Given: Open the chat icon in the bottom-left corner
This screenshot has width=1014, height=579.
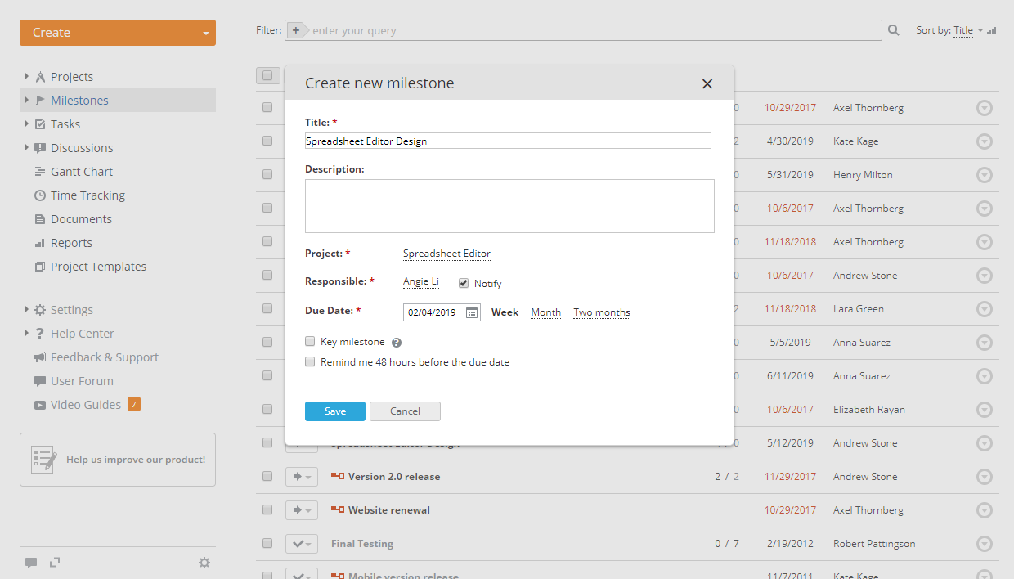Looking at the screenshot, I should 31,562.
